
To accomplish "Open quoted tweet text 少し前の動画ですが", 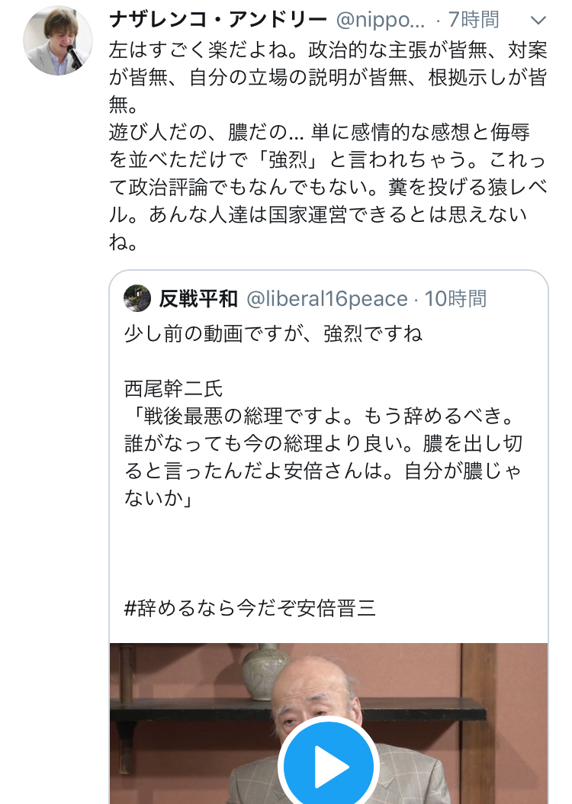I will (273, 334).
